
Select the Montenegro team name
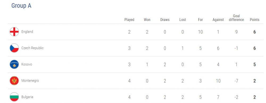[x=30, y=81]
